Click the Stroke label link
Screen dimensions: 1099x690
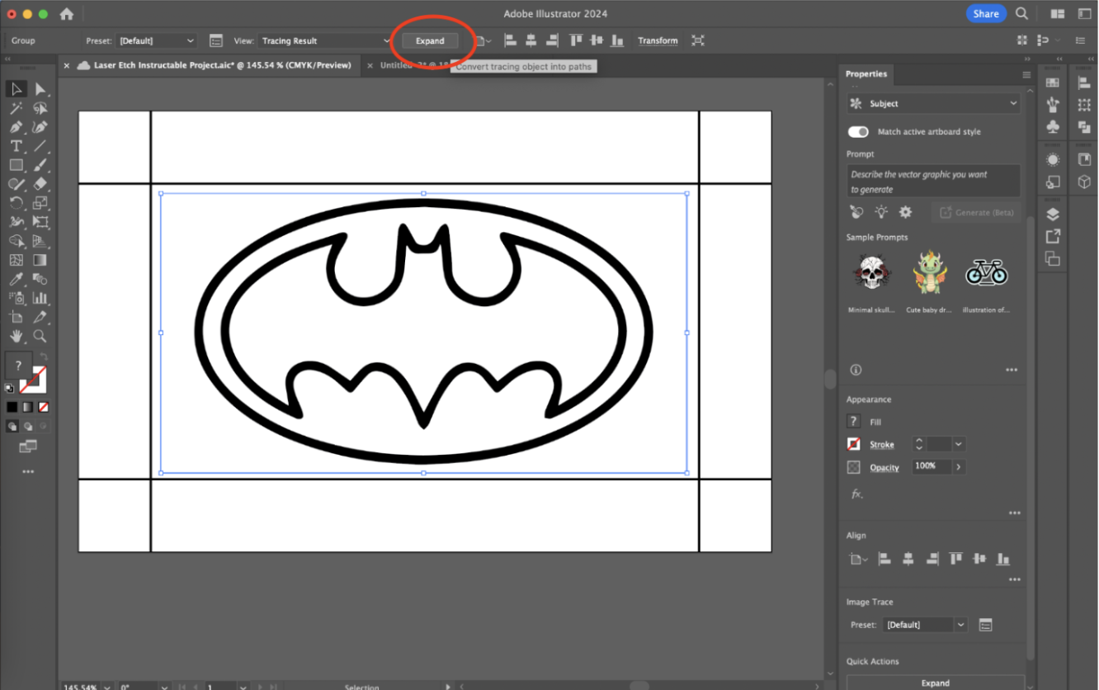(x=882, y=445)
